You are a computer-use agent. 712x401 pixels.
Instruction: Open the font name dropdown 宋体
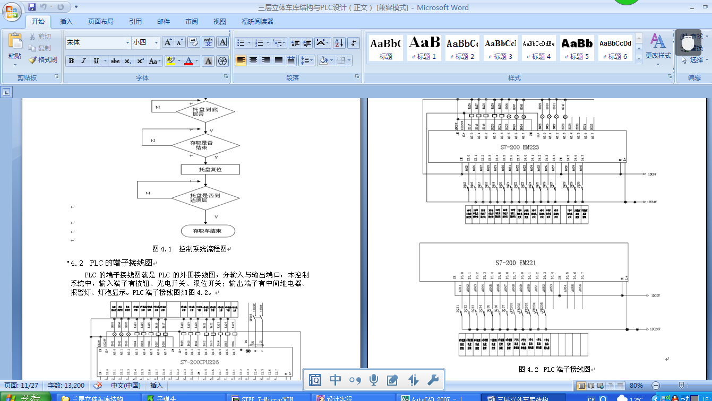[x=127, y=42]
